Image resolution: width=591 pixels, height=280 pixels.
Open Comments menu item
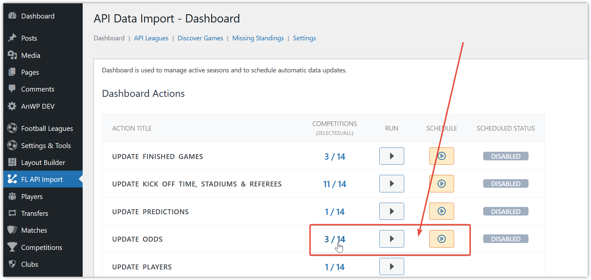[x=43, y=89]
